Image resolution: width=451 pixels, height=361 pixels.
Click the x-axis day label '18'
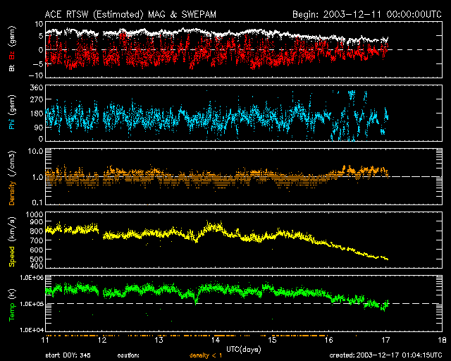coord(442,340)
